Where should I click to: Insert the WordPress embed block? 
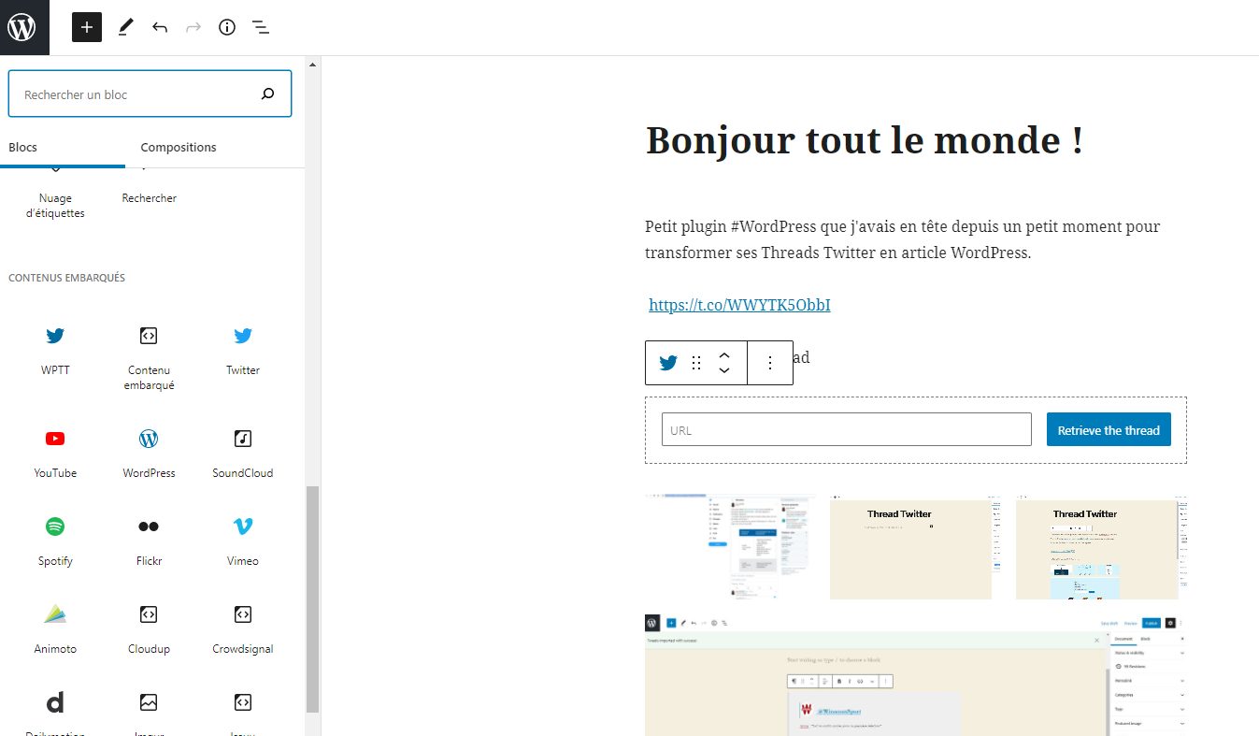click(149, 454)
